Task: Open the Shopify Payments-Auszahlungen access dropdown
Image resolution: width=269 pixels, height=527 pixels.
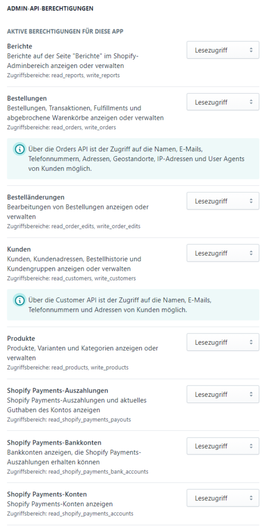Action: click(223, 394)
